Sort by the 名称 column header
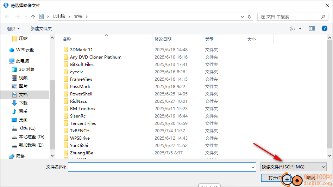 tap(67, 39)
